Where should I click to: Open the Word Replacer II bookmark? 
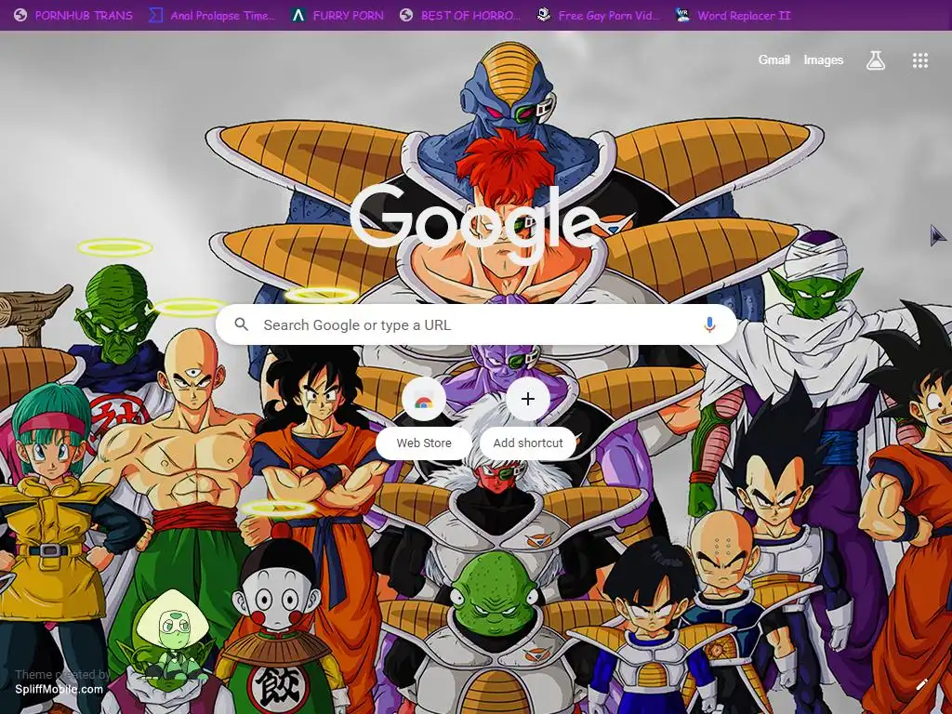pos(734,15)
